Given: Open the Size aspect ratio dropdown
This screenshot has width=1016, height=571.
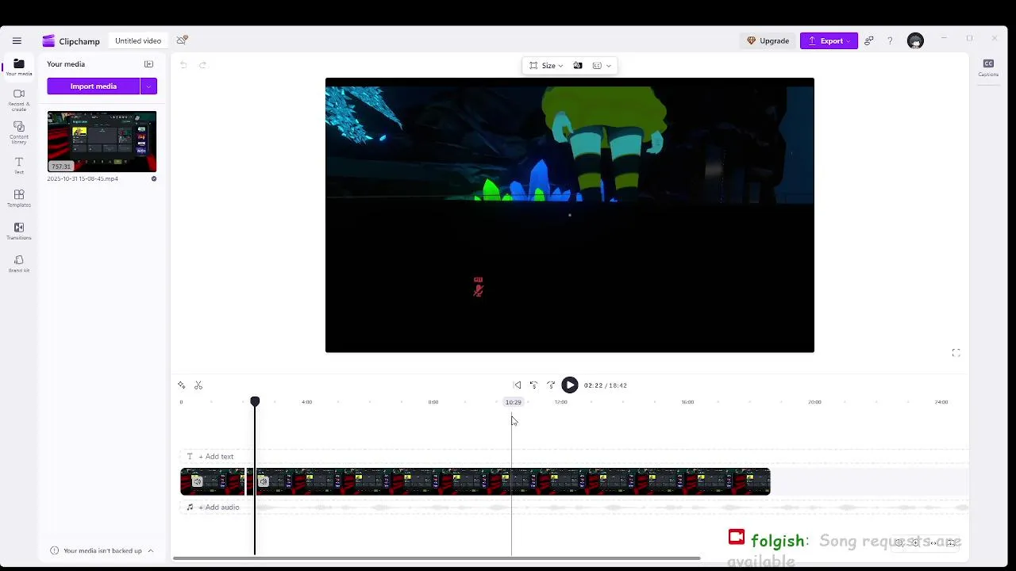Looking at the screenshot, I should point(546,66).
